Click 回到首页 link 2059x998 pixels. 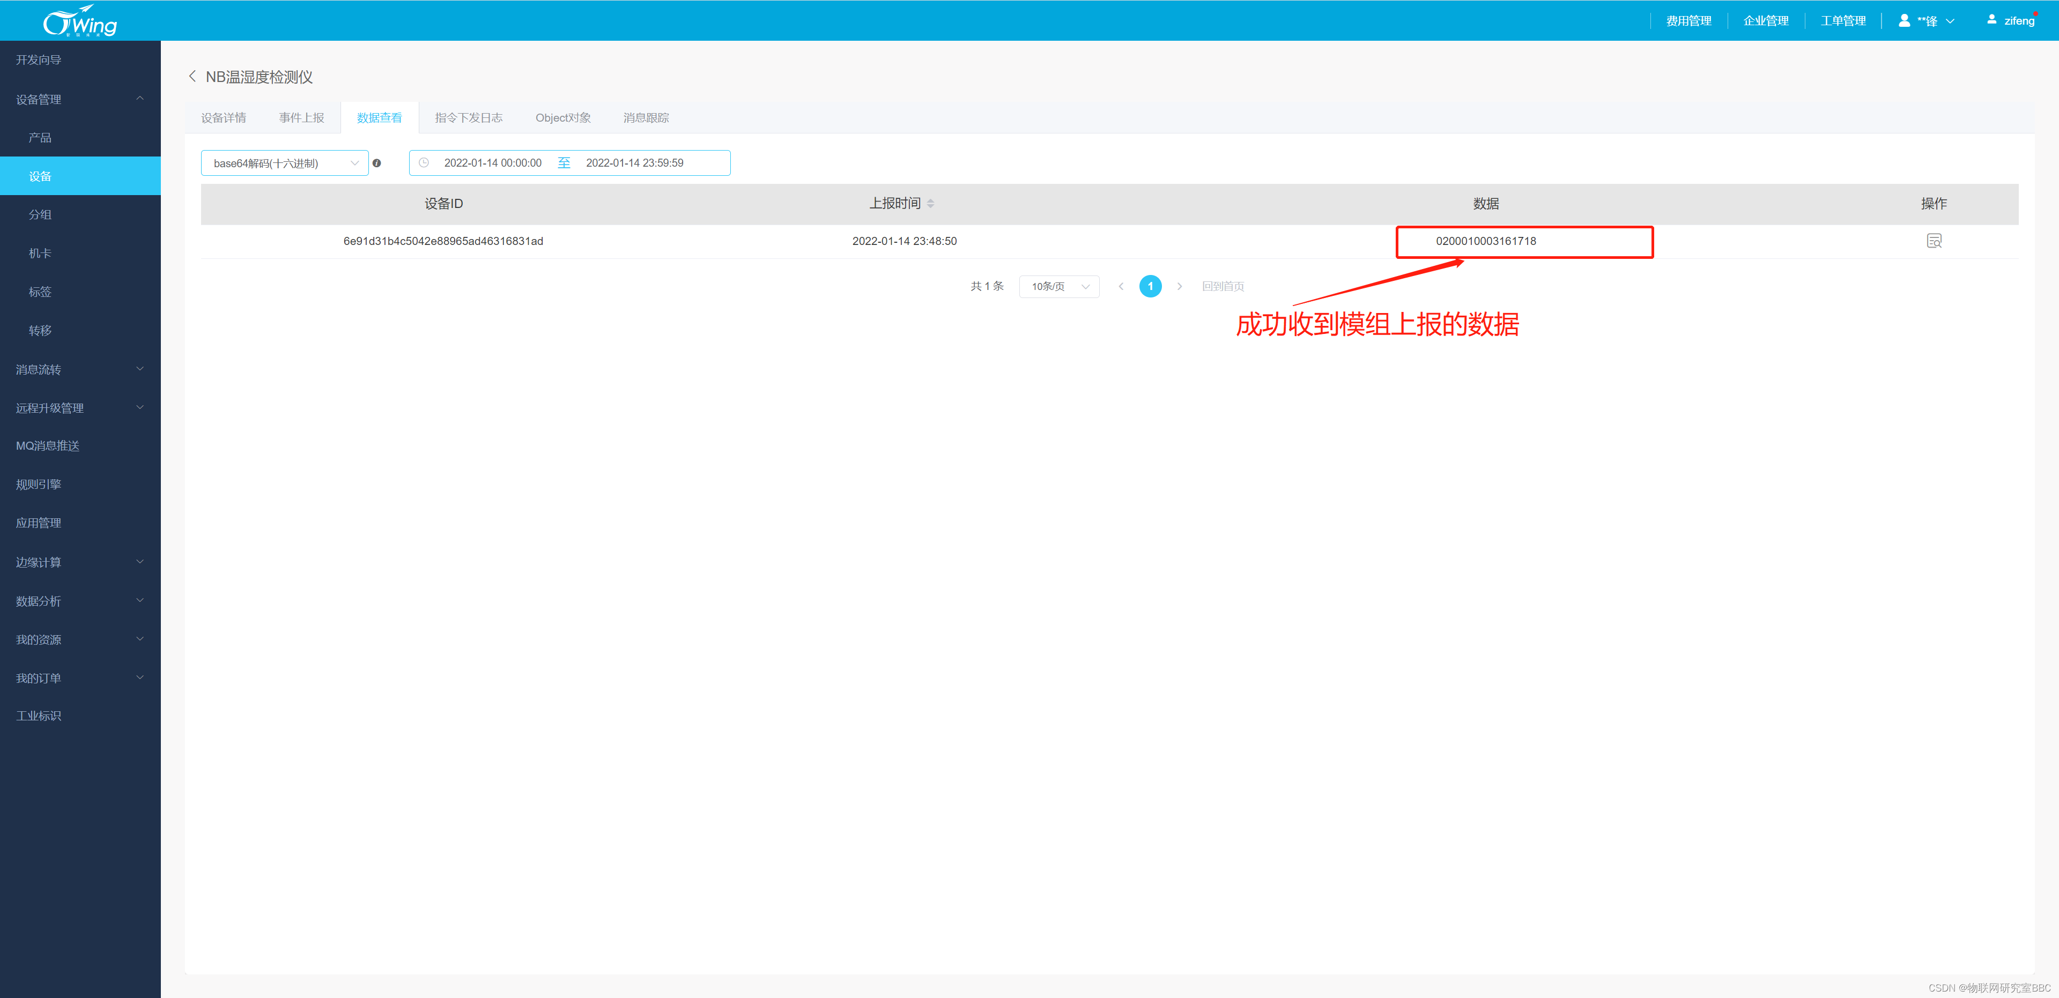[x=1223, y=286]
